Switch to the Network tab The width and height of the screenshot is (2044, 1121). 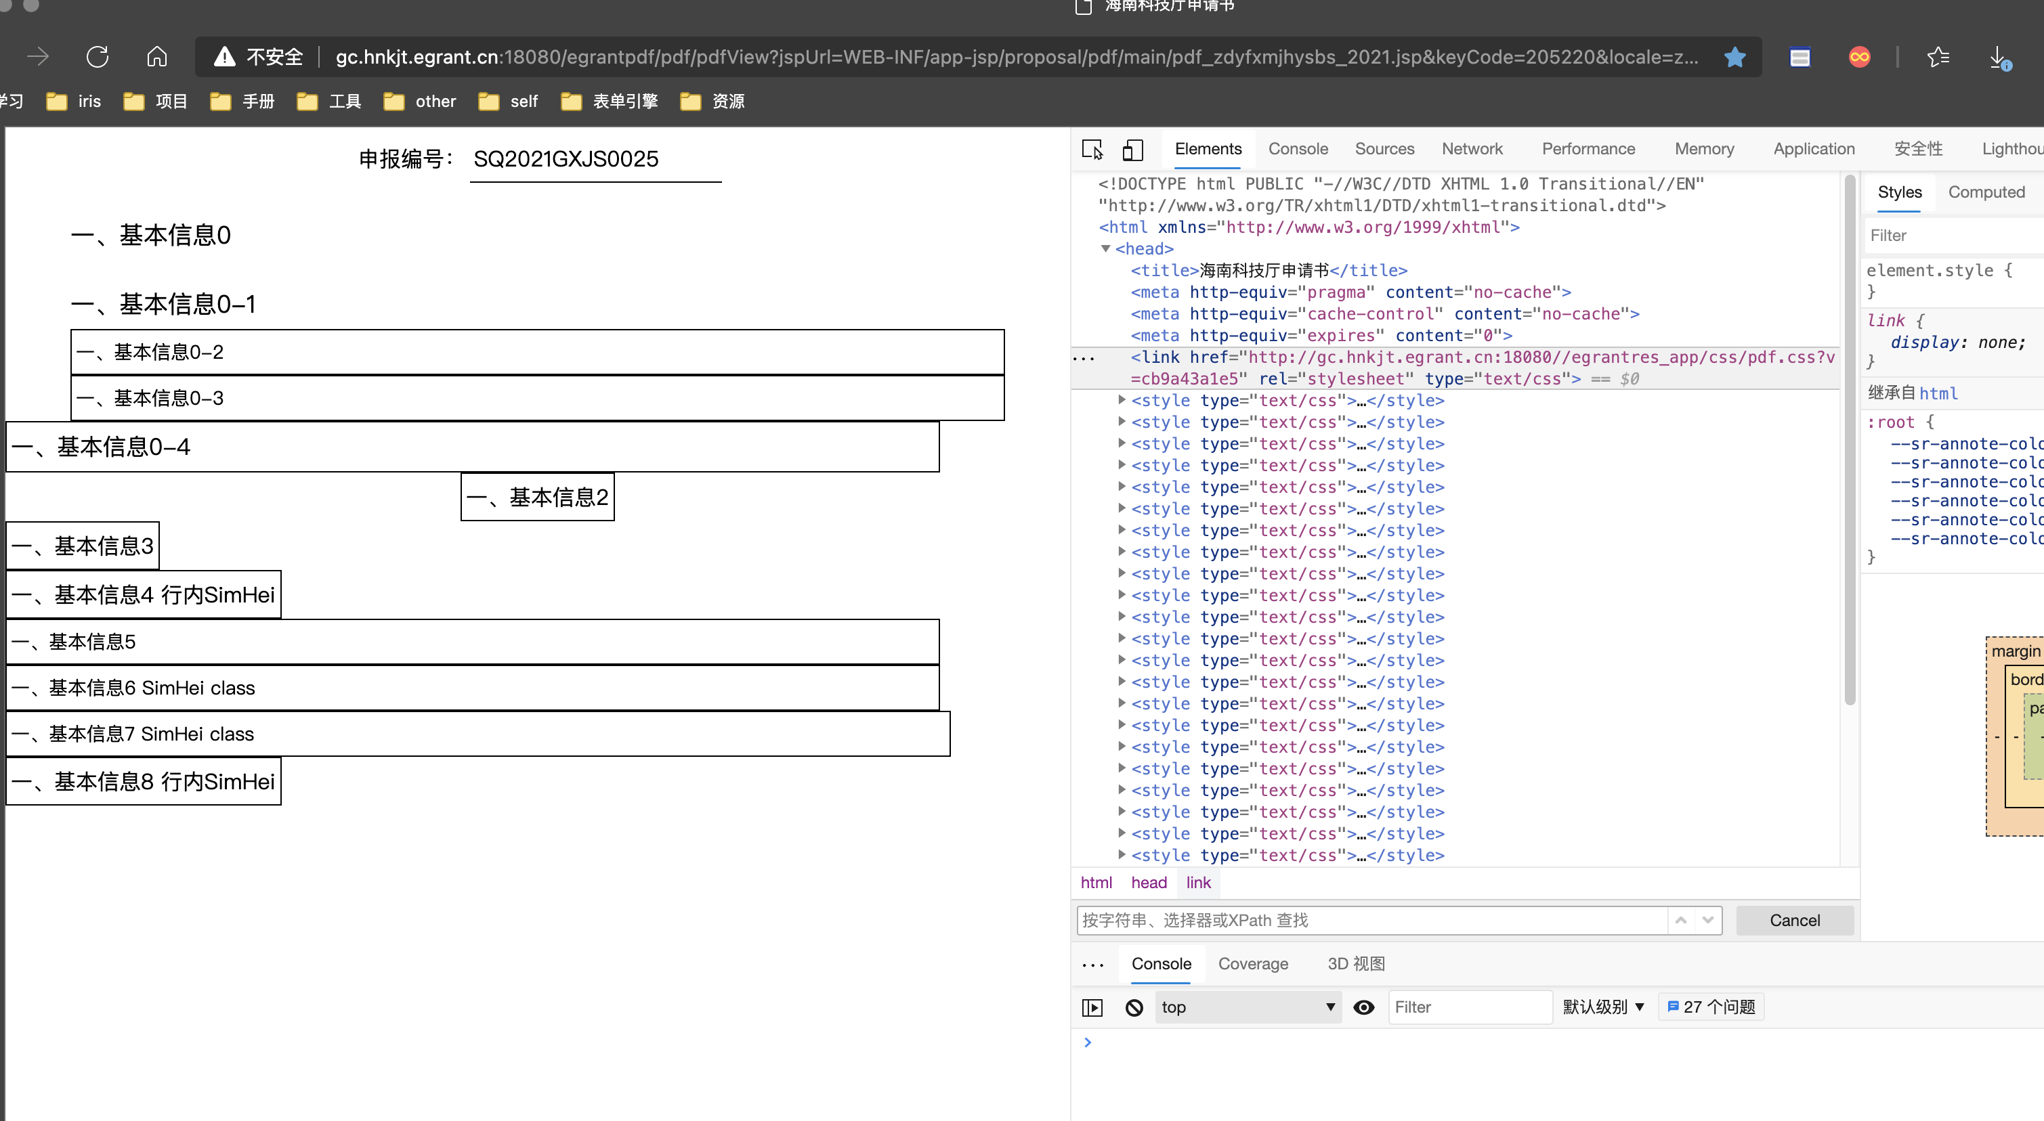coord(1471,149)
